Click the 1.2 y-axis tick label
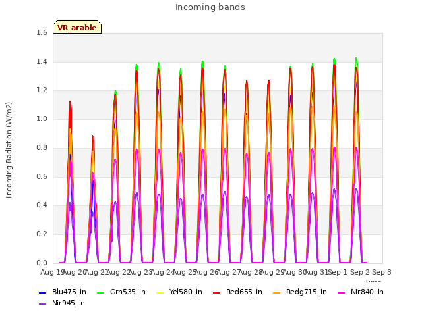Screen dimensions: 422x316 click(x=42, y=90)
